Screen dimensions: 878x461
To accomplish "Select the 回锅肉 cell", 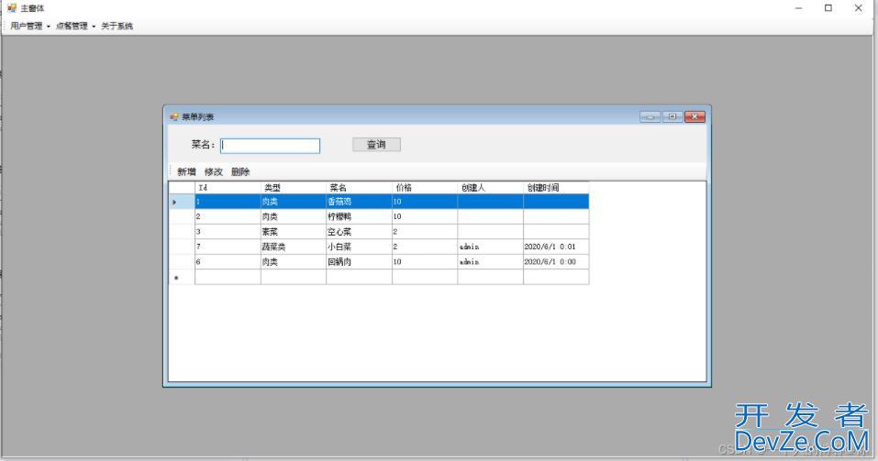I will (x=359, y=262).
